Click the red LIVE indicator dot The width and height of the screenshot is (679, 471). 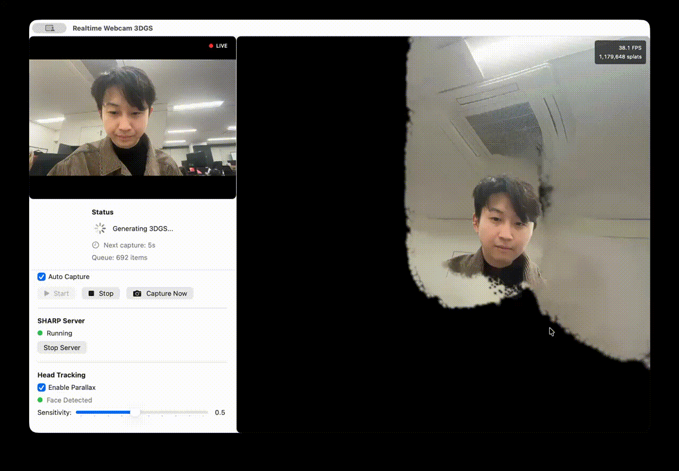pos(210,46)
